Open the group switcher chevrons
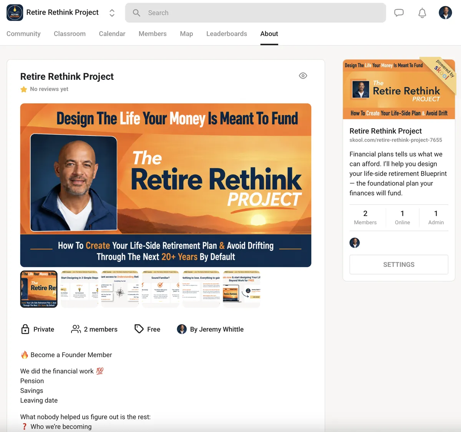The width and height of the screenshot is (461, 432). pos(112,13)
